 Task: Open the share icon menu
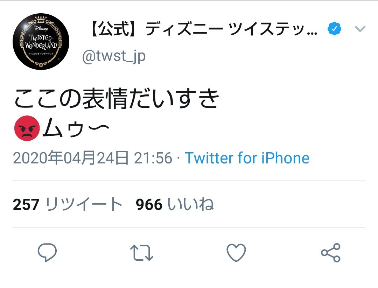pos(330,253)
